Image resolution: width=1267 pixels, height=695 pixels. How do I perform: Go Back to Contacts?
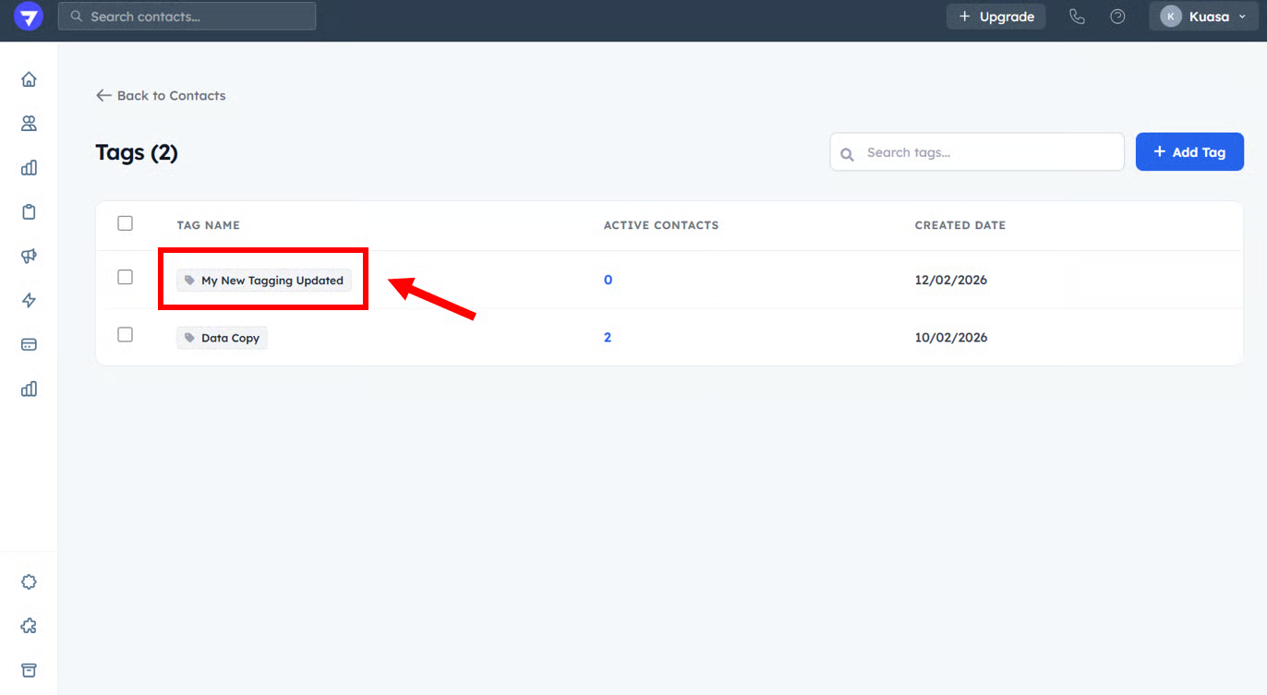tap(161, 95)
